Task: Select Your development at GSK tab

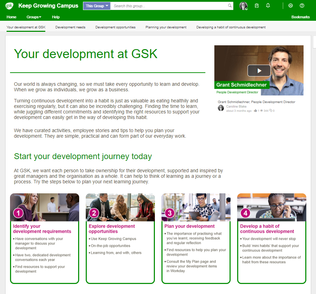Action: coord(26,27)
